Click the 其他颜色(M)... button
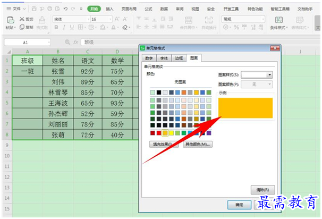The height and width of the screenshot is (219, 322). [198, 144]
